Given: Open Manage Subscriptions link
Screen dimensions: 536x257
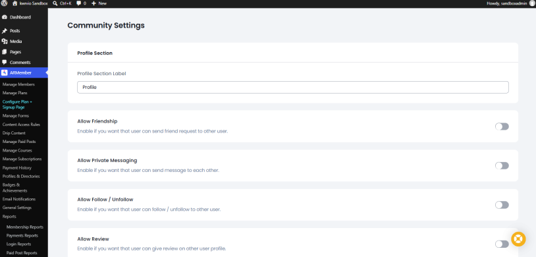Looking at the screenshot, I should click(x=22, y=159).
